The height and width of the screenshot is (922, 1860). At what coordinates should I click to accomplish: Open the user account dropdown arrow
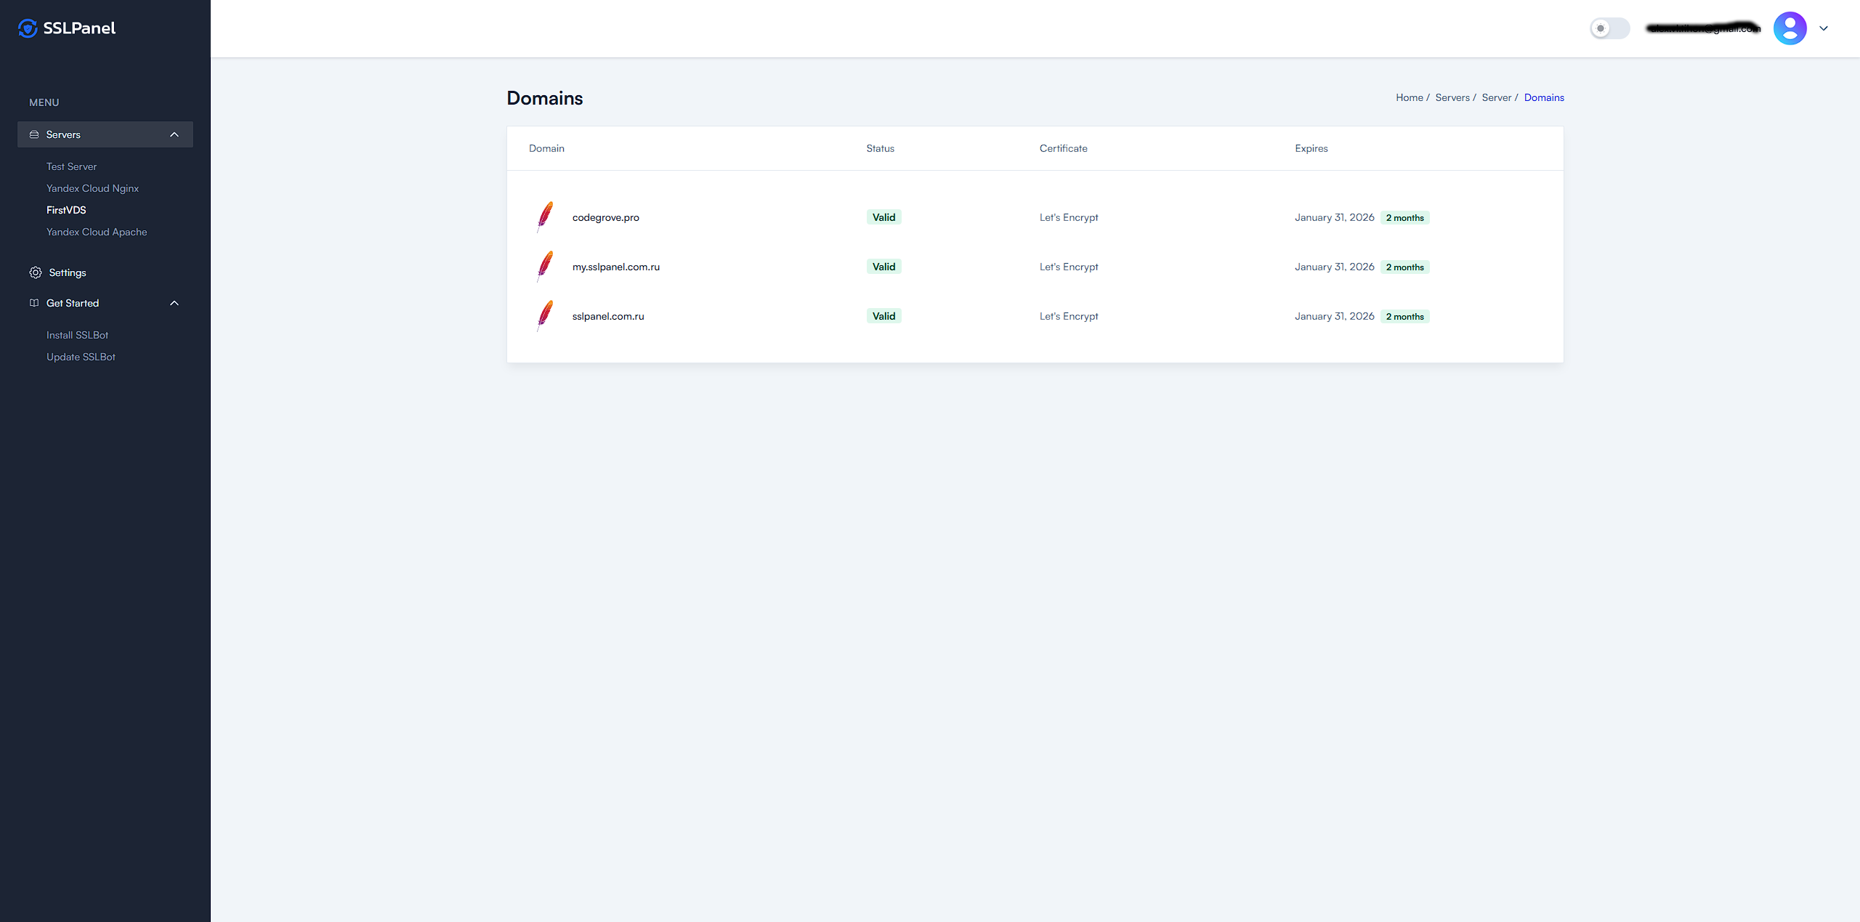pos(1824,28)
